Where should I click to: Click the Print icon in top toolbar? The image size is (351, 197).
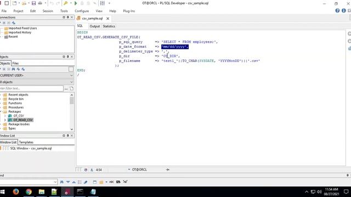[40, 3]
